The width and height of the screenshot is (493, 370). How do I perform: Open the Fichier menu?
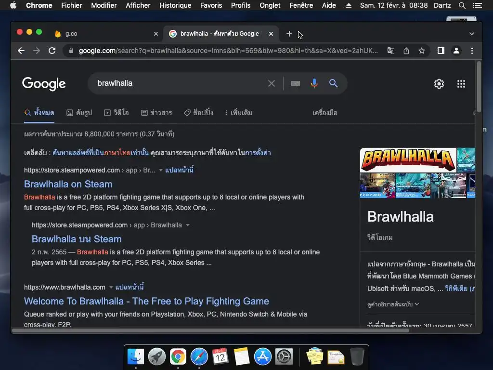coord(72,5)
